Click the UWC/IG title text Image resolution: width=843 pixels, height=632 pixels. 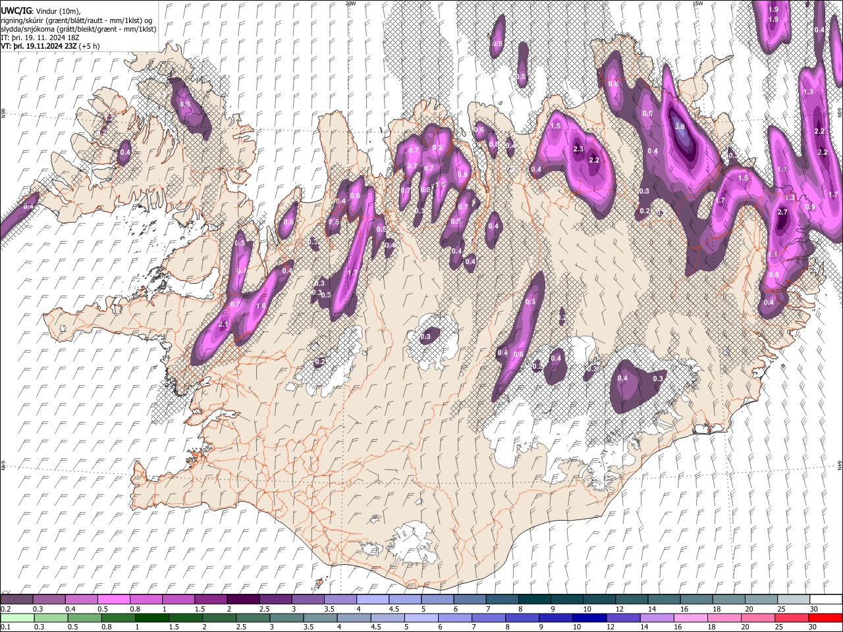point(15,11)
